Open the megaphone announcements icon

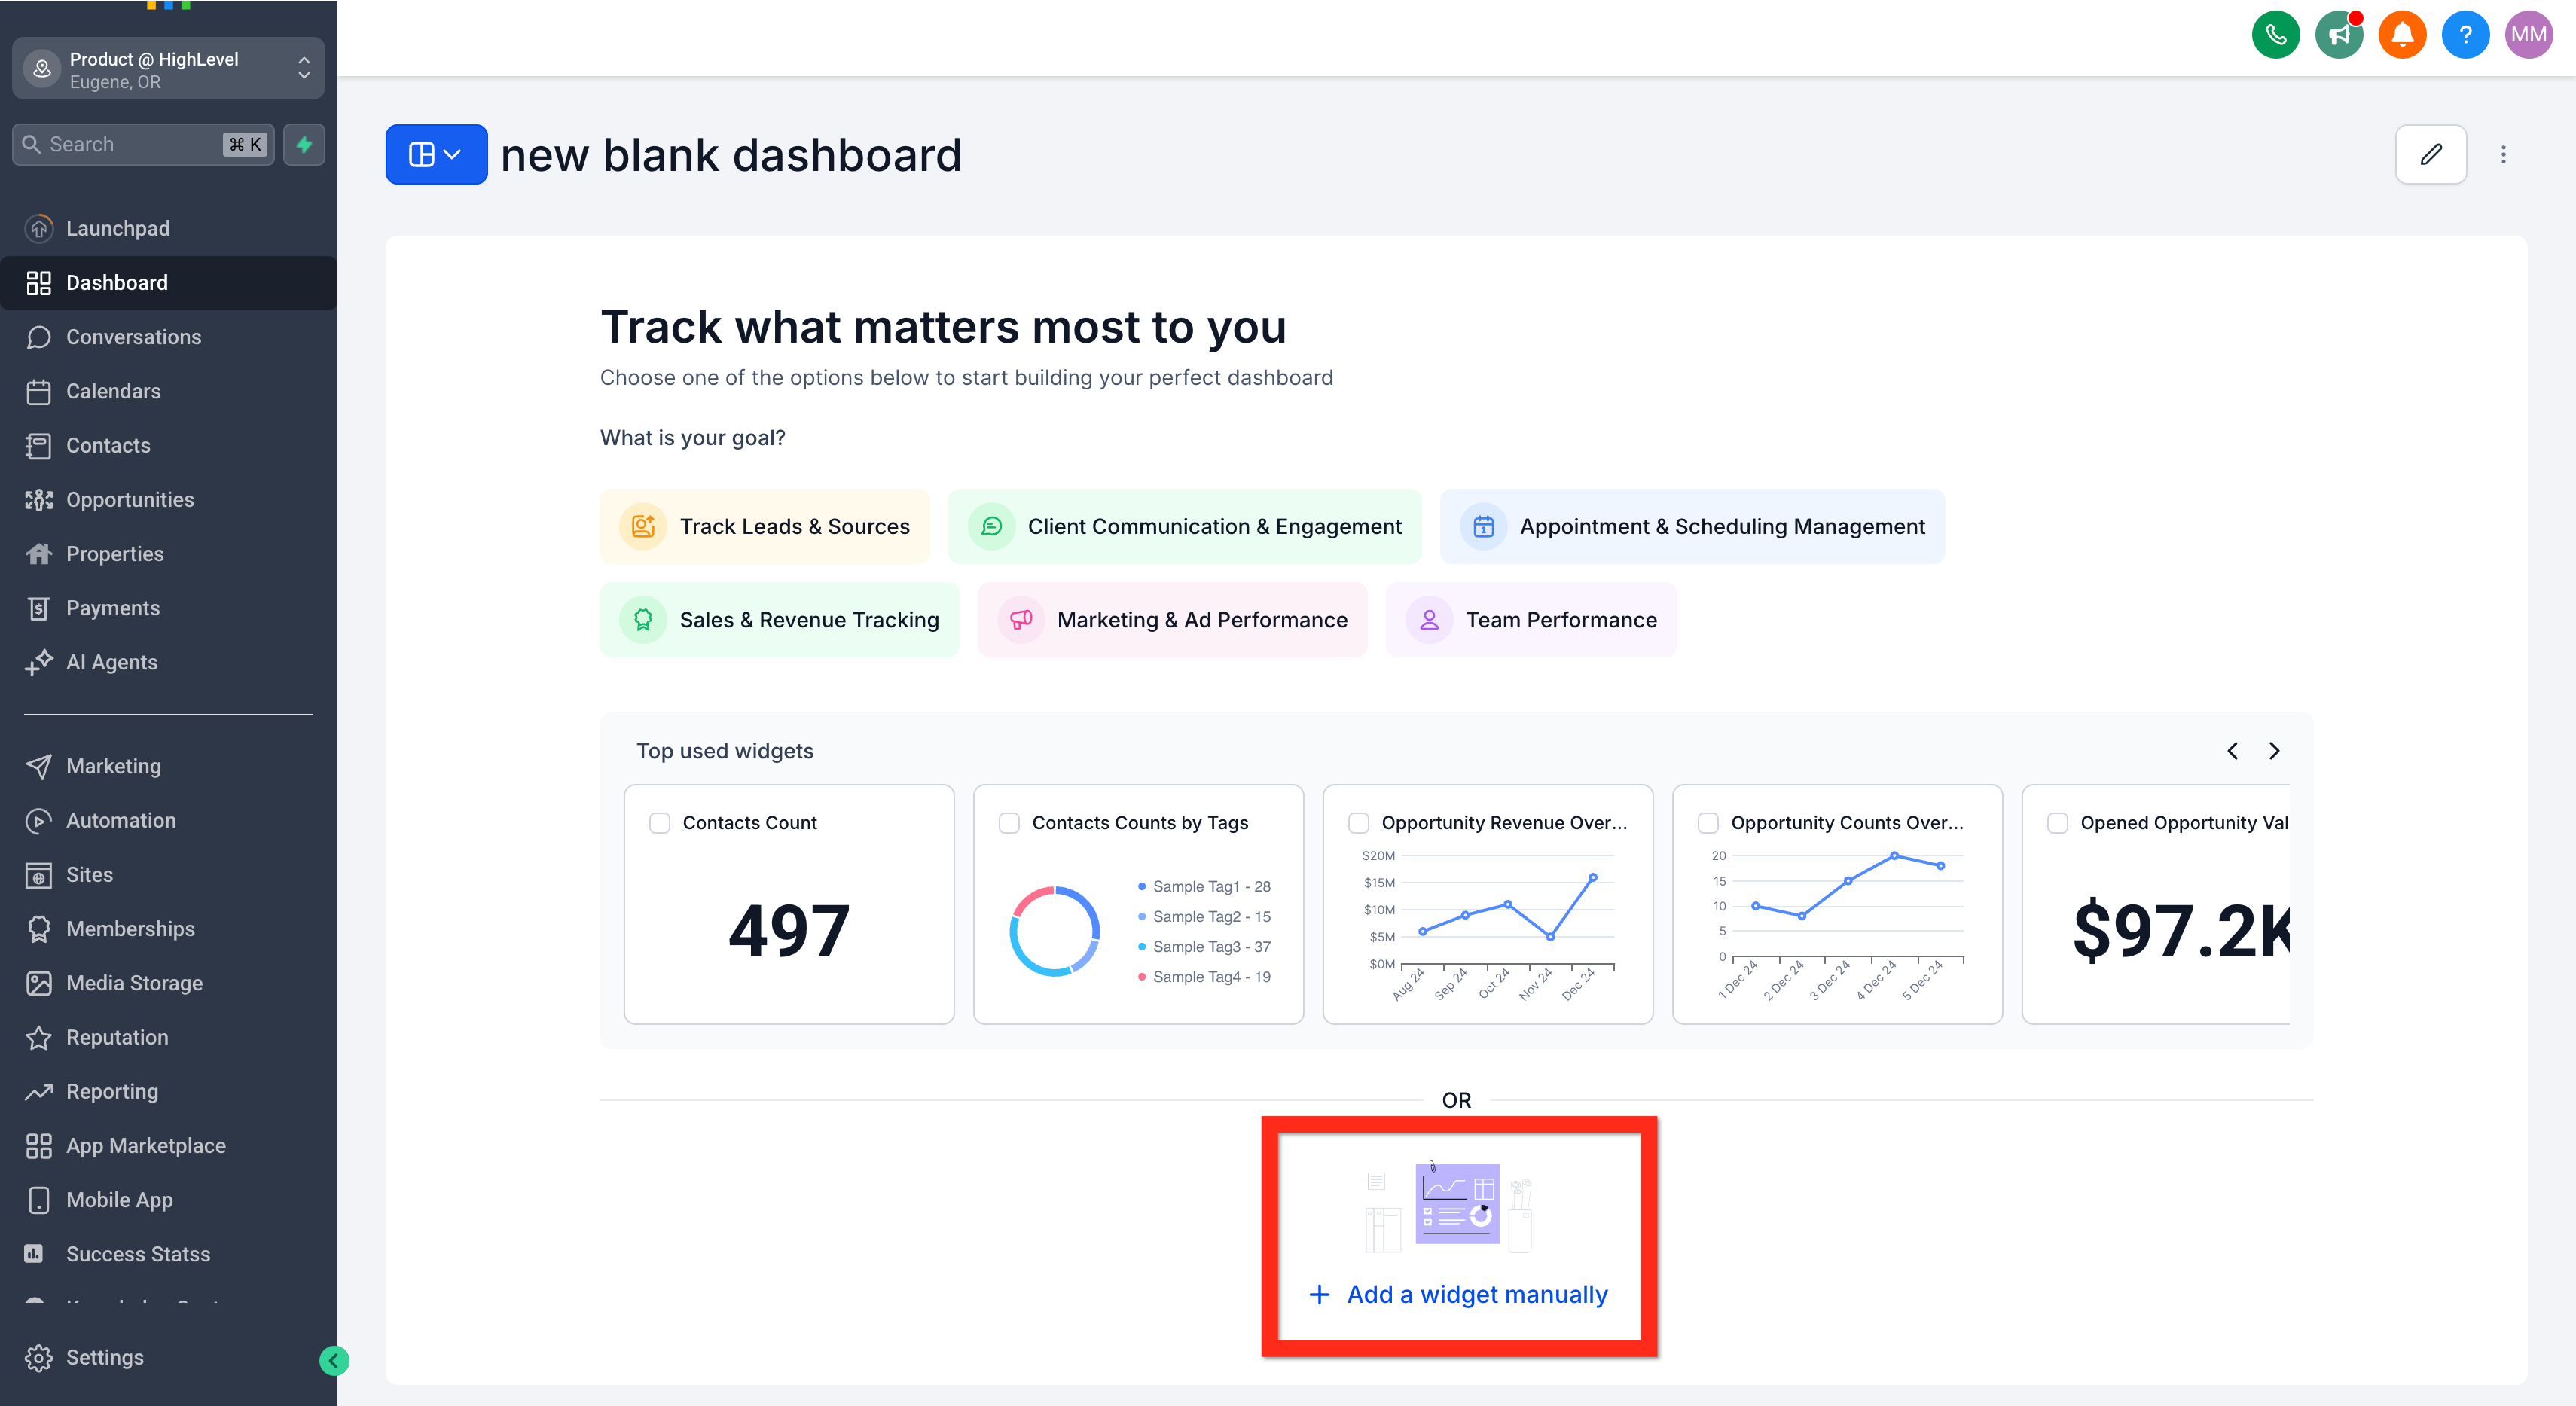(2338, 35)
